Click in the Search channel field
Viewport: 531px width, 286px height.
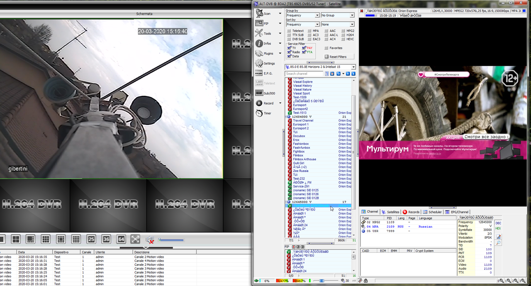coord(304,73)
